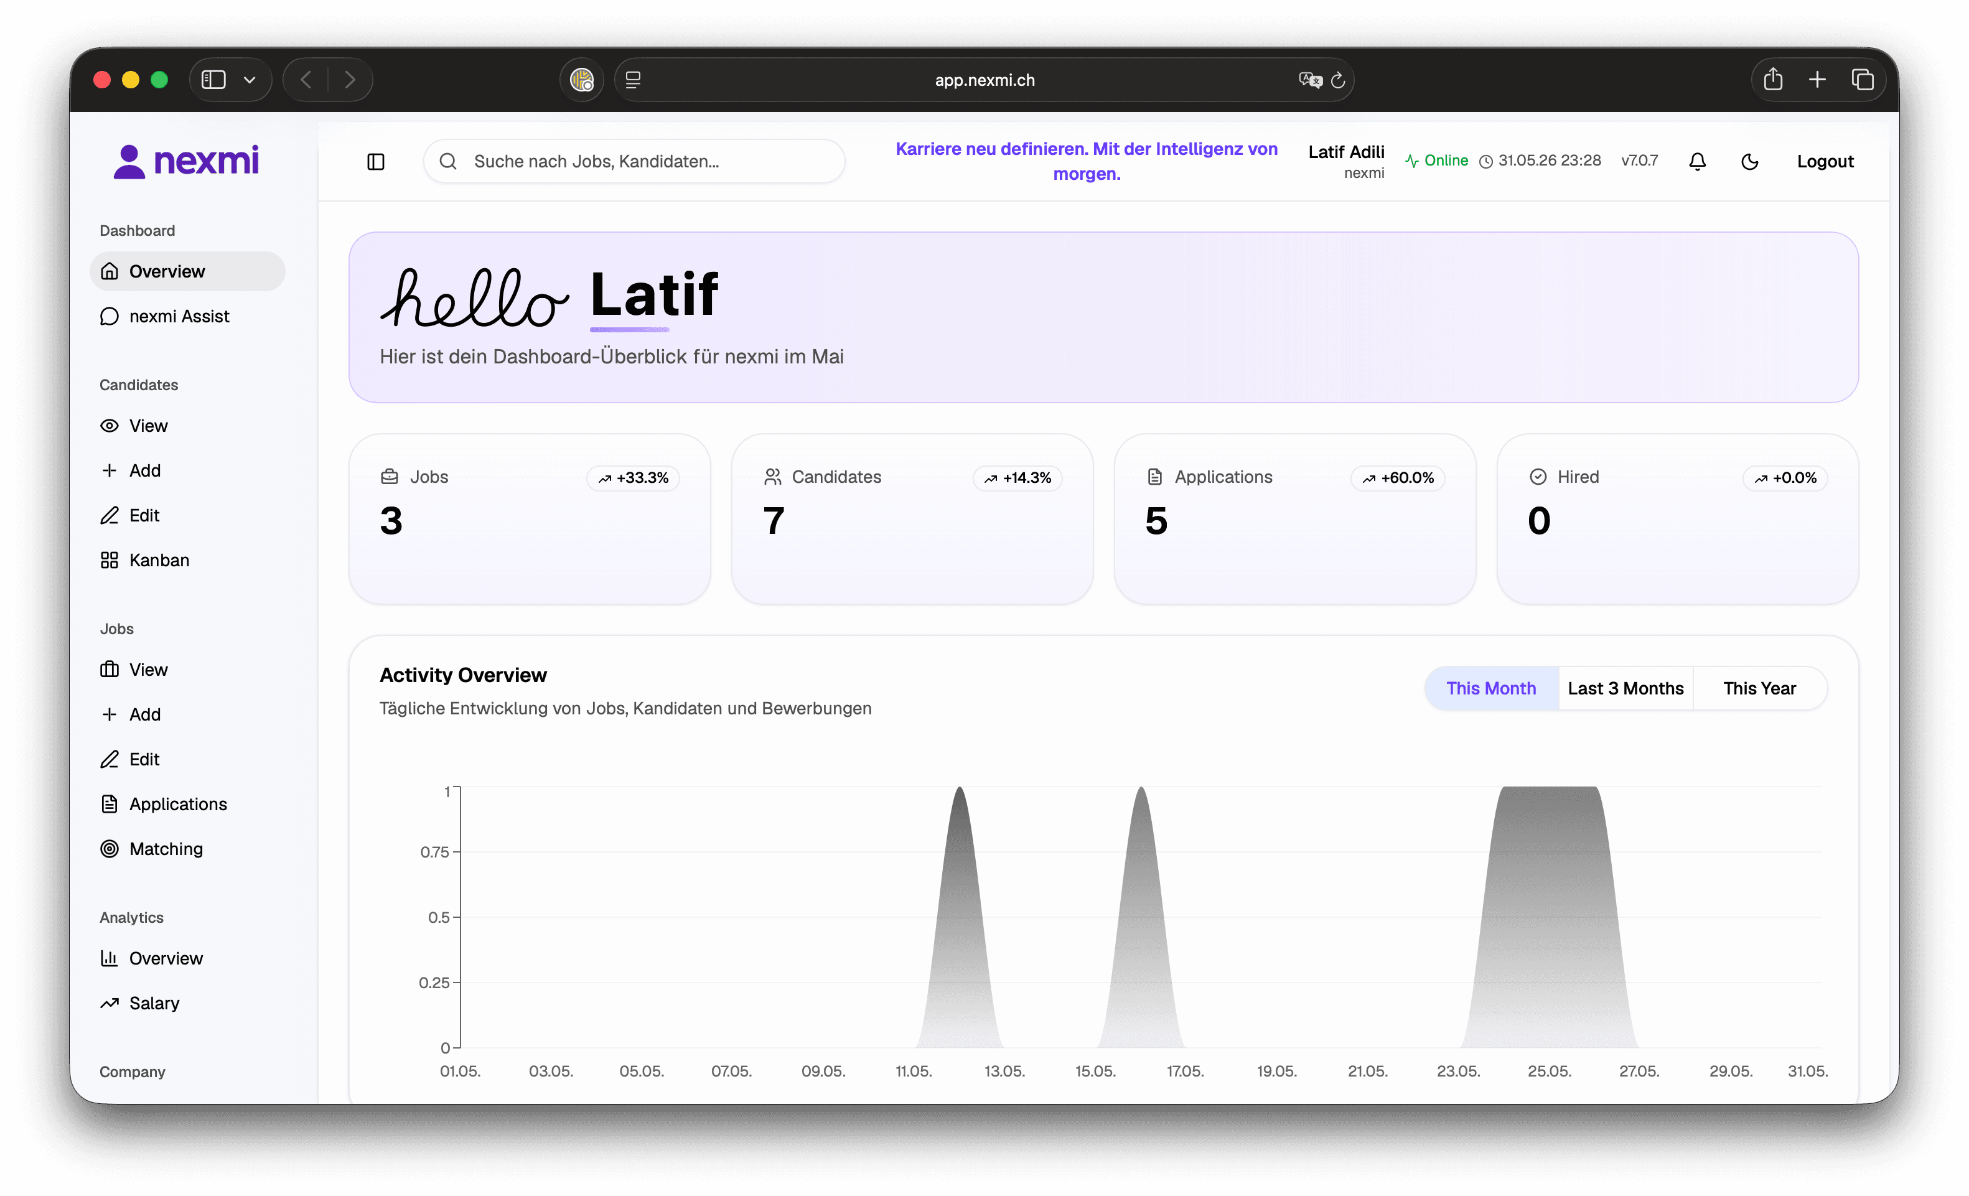The width and height of the screenshot is (1969, 1196).
Task: Click the app.nexmi.ch address bar
Action: 984,80
